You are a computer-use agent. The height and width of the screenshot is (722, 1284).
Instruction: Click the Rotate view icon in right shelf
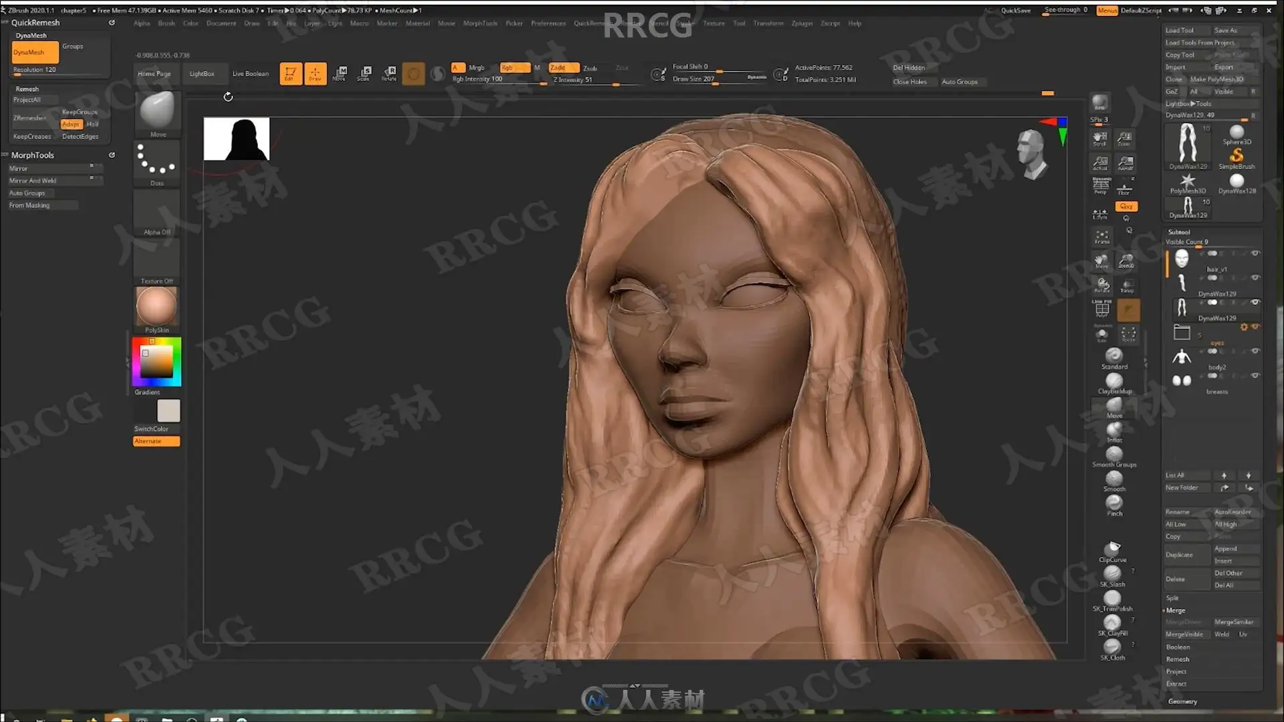tap(1101, 285)
